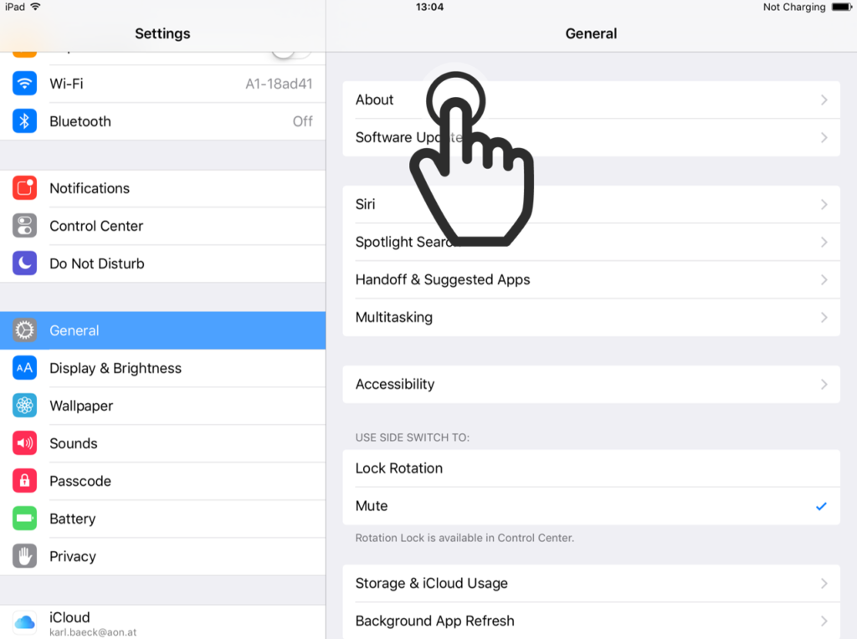
Task: Tap the General gear icon
Action: [x=24, y=330]
